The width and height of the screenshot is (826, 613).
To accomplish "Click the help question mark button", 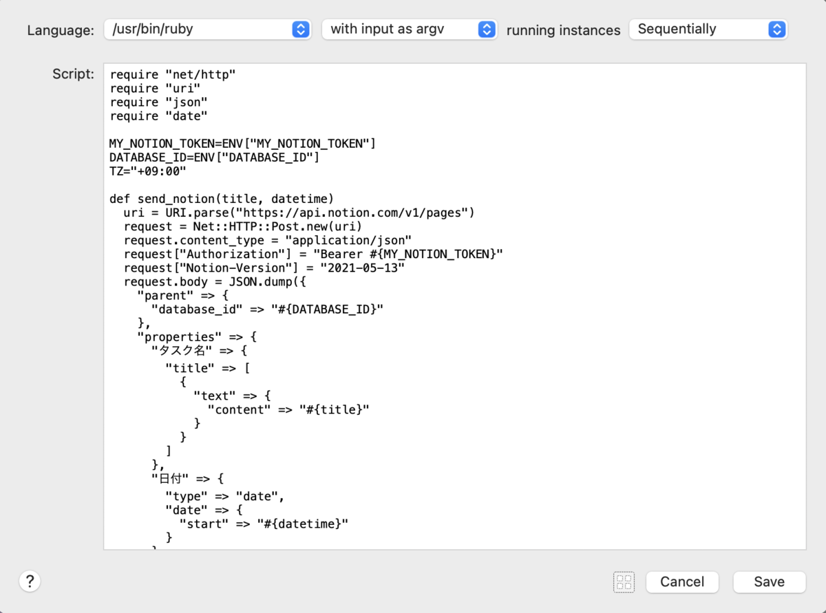I will pos(30,581).
